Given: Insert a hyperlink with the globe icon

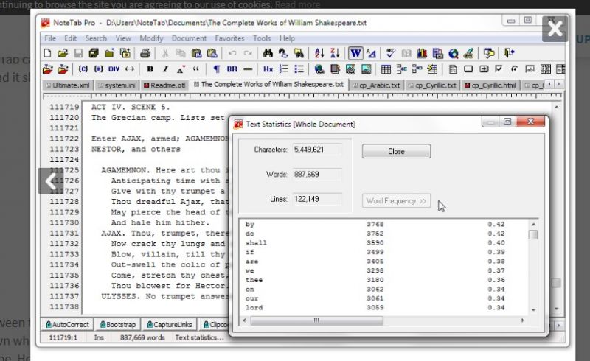Looking at the screenshot, I should [x=319, y=69].
